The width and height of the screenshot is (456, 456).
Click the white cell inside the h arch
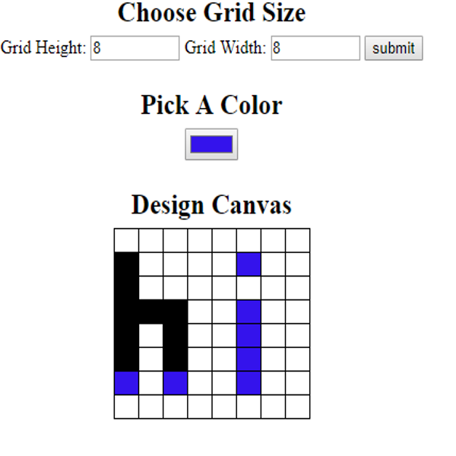(x=150, y=335)
